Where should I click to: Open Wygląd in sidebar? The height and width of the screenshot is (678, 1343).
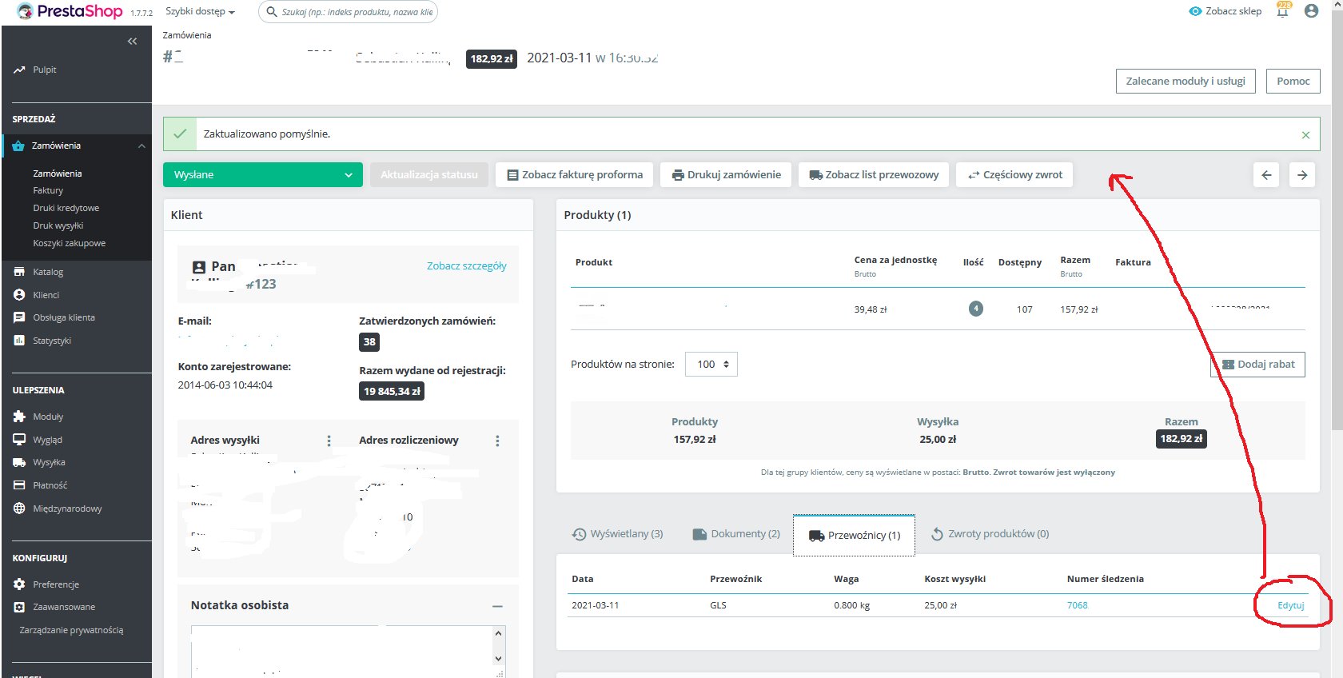47,440
